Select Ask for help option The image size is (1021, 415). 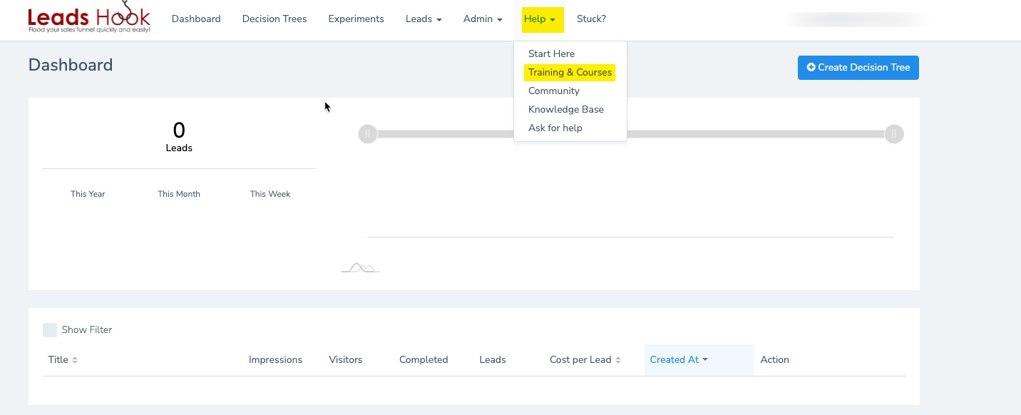pyautogui.click(x=555, y=128)
